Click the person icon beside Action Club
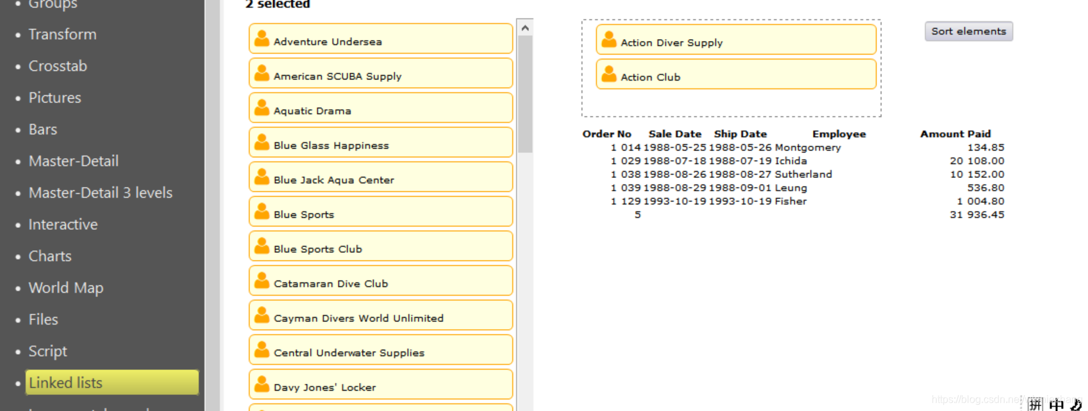The image size is (1088, 411). pyautogui.click(x=609, y=74)
